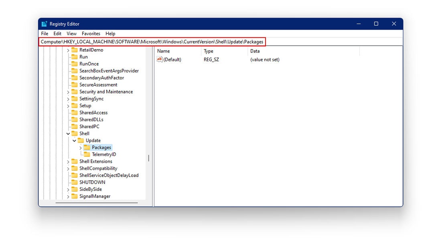Click the Registry Editor app icon in title bar
The height and width of the screenshot is (240, 434).
click(x=44, y=24)
